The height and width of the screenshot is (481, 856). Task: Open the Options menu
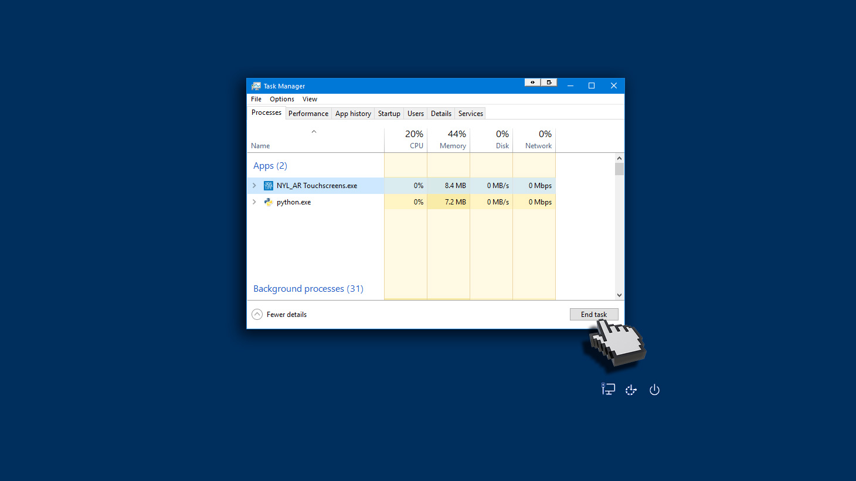(x=282, y=100)
